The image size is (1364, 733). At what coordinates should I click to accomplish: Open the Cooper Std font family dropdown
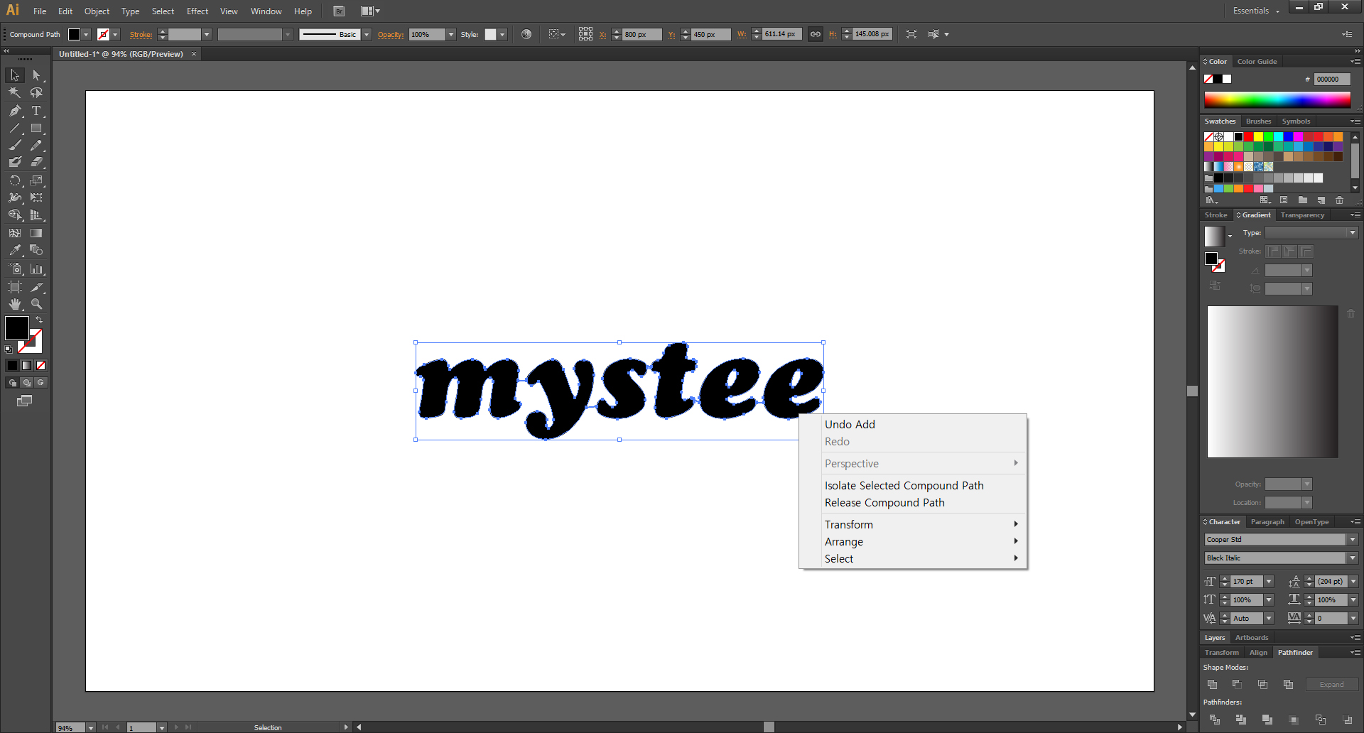pos(1353,540)
